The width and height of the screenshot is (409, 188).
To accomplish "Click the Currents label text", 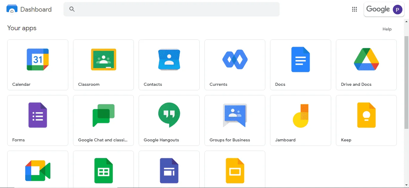I will [218, 84].
